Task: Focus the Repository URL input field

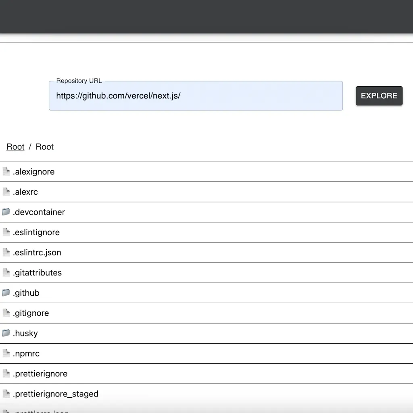Action: pyautogui.click(x=196, y=96)
